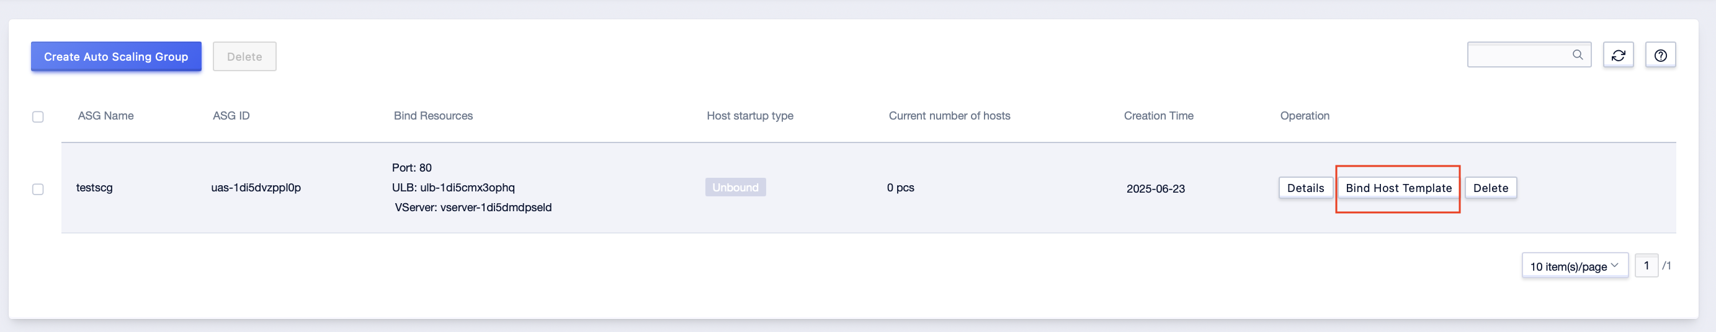Delete the testscg row
This screenshot has width=1716, height=332.
(1490, 188)
